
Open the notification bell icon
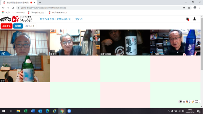pyautogui.click(x=187, y=19)
